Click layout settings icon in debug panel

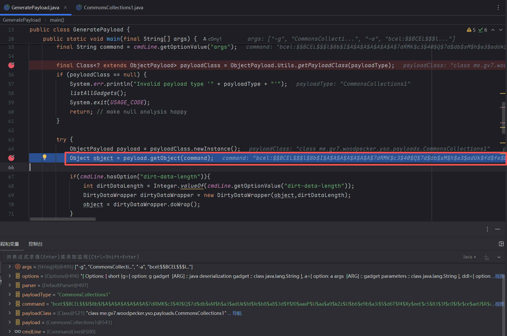point(501,244)
